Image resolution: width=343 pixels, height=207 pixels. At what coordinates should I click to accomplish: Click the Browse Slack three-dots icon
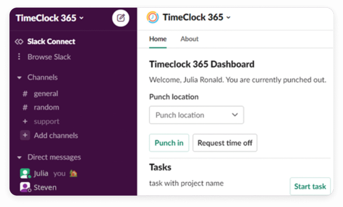[19, 57]
